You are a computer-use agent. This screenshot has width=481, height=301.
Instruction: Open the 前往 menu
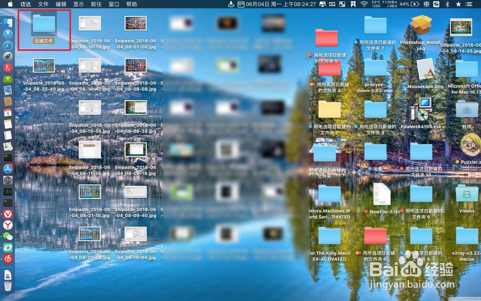pyautogui.click(x=96, y=4)
